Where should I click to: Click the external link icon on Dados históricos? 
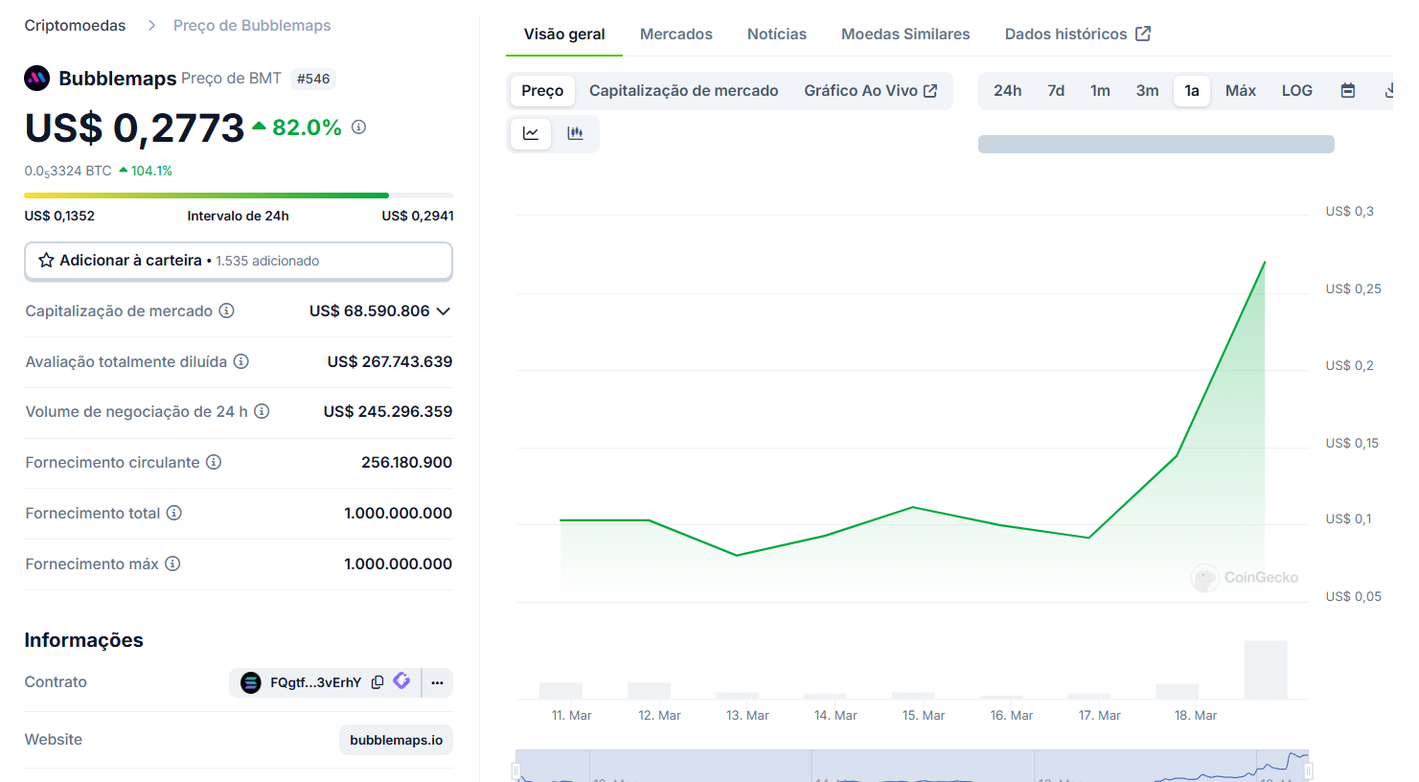coord(1143,34)
